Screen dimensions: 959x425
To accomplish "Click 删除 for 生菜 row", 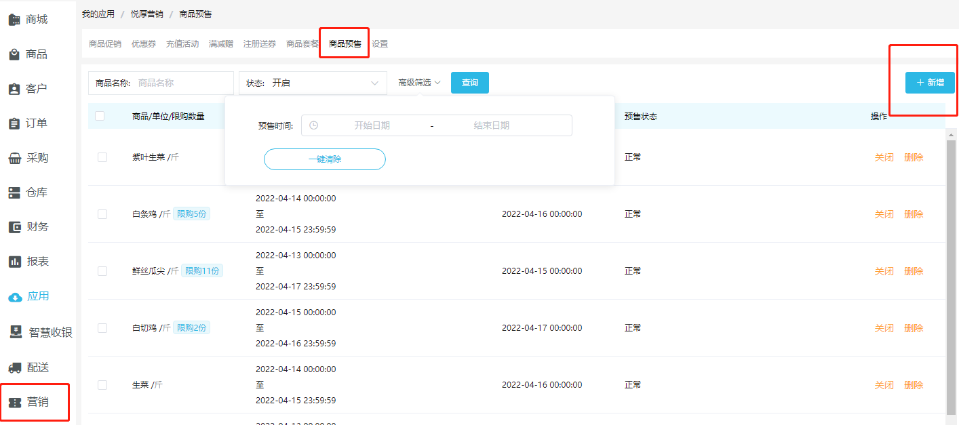I will coord(914,385).
